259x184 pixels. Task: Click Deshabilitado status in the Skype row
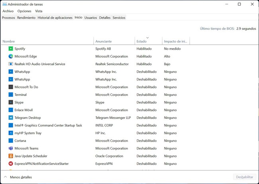(147, 102)
